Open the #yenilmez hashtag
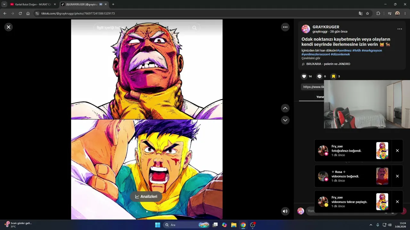410x230 pixels. click(344, 50)
